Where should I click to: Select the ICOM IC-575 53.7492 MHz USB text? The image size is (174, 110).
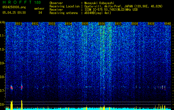coord(111,10)
